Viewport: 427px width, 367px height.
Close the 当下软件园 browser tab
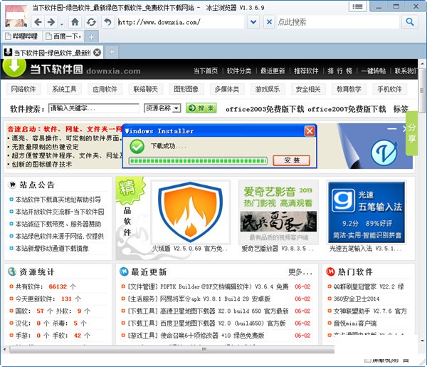tap(97, 53)
